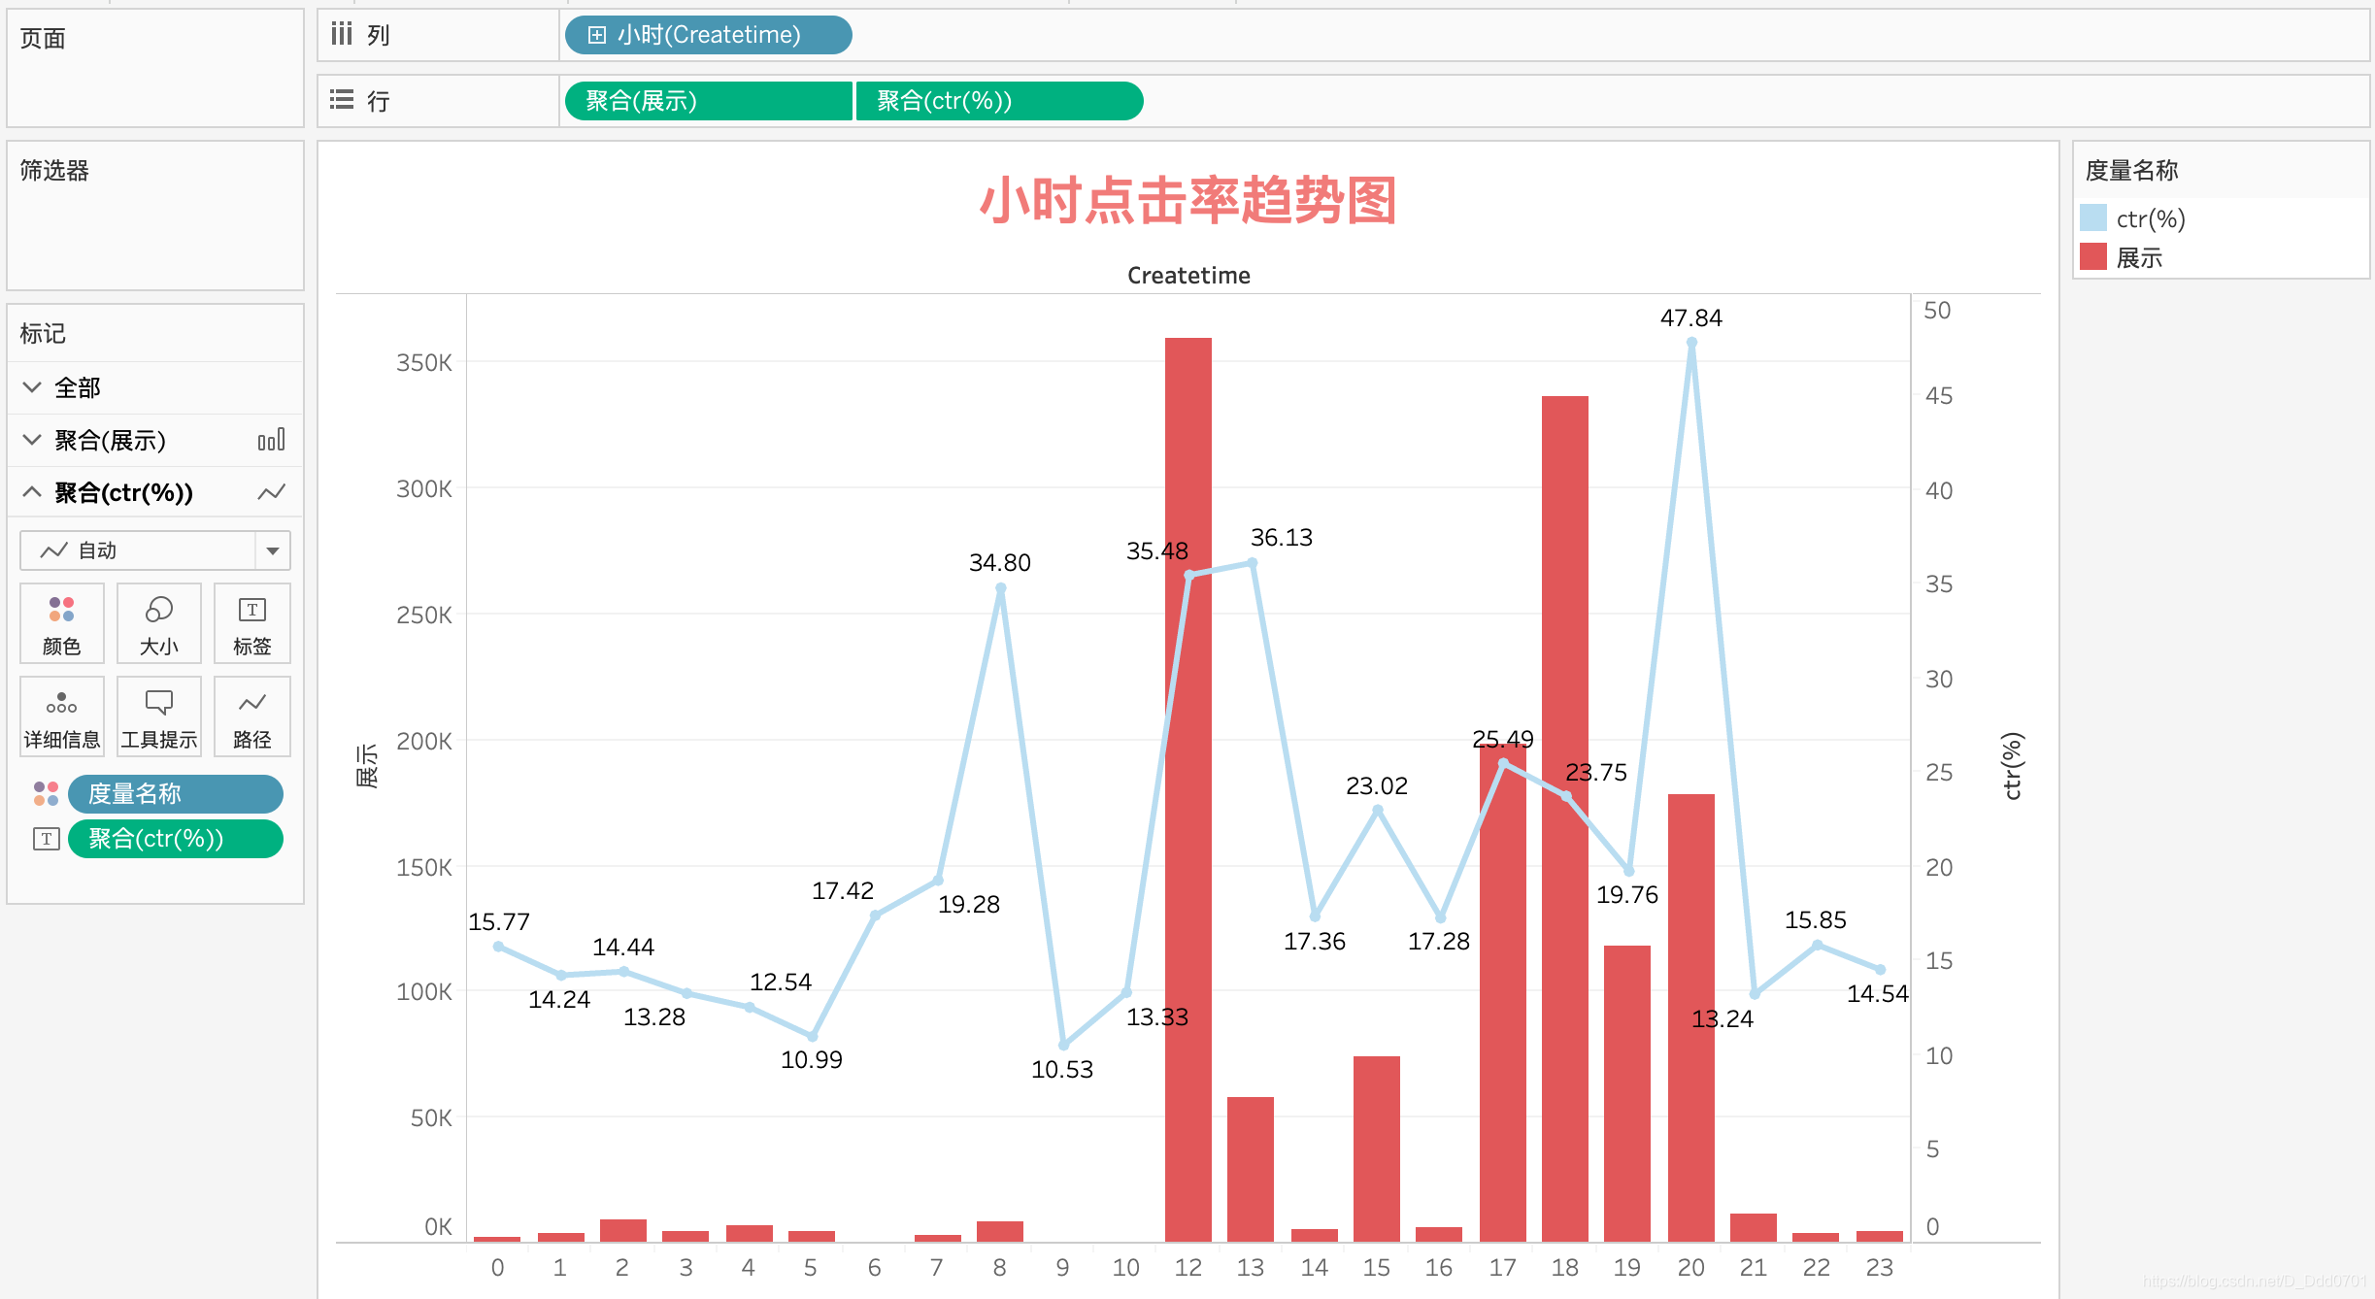Click the 45 right axis tick
This screenshot has height=1299, width=2375.
pyautogui.click(x=1939, y=396)
